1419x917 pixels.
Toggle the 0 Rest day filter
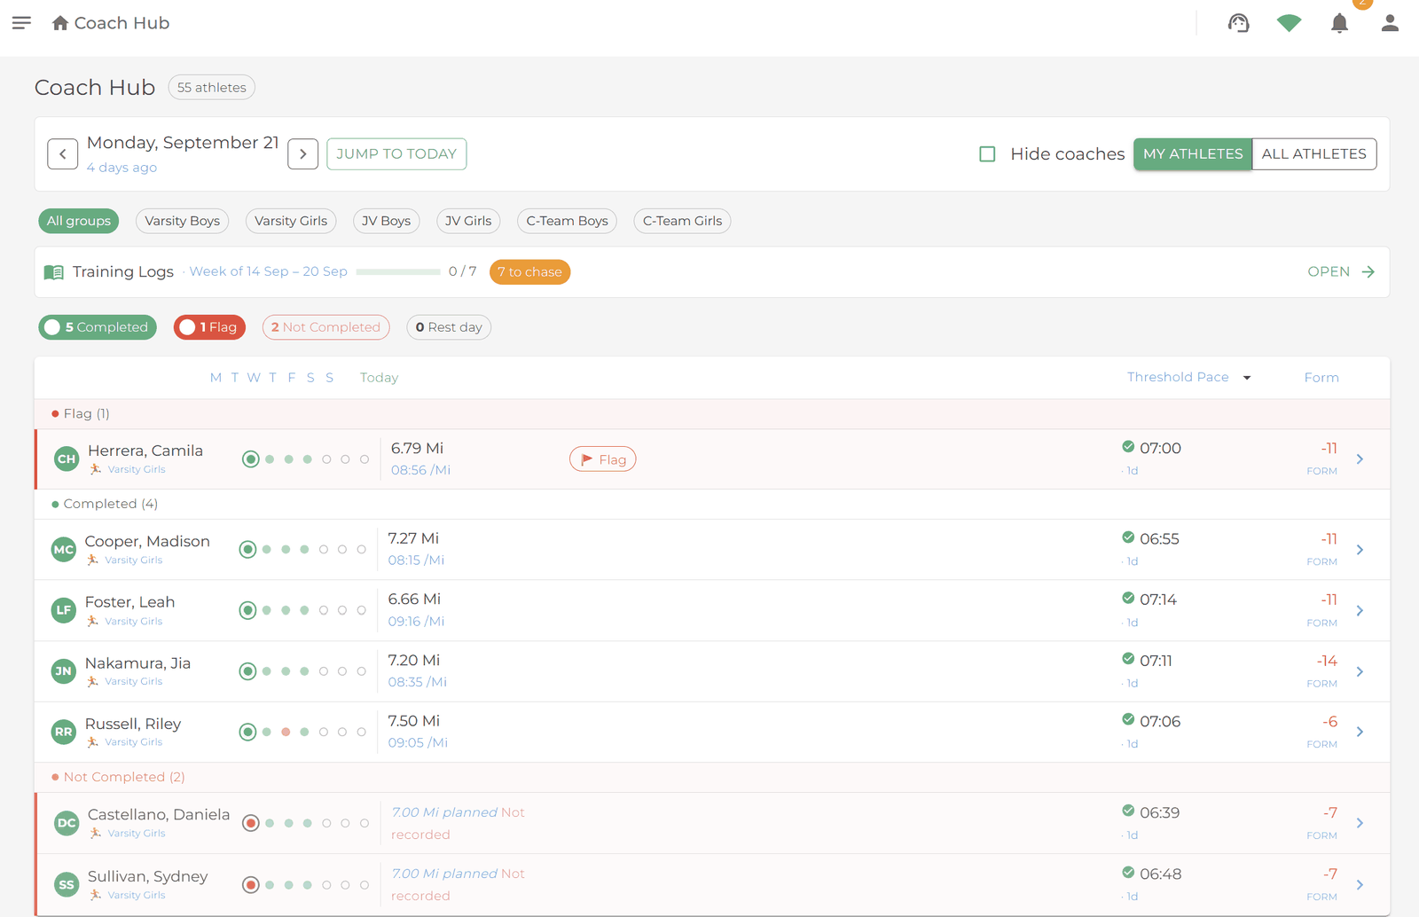pos(449,327)
